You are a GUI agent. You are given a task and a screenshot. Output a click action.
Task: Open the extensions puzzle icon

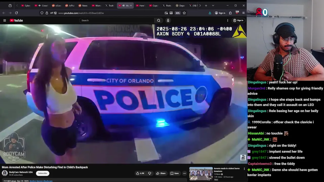230,13
